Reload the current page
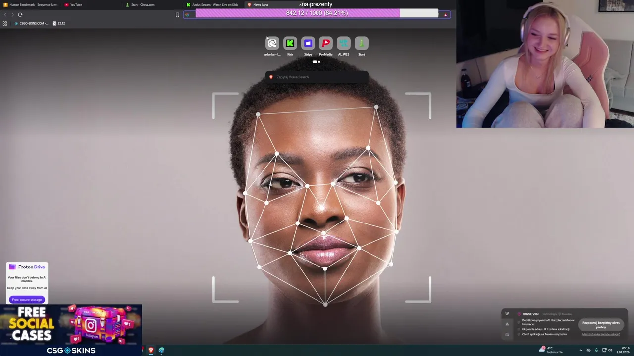Screen dimensions: 634x356 (x=20, y=14)
